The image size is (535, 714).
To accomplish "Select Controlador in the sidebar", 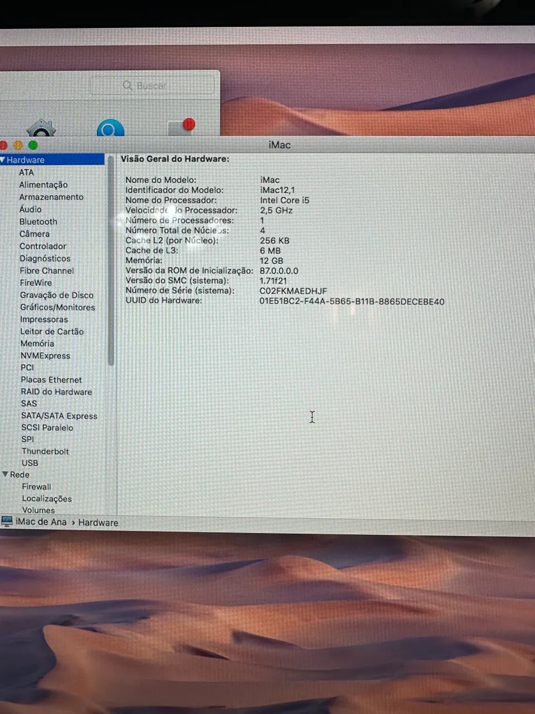I will point(43,246).
